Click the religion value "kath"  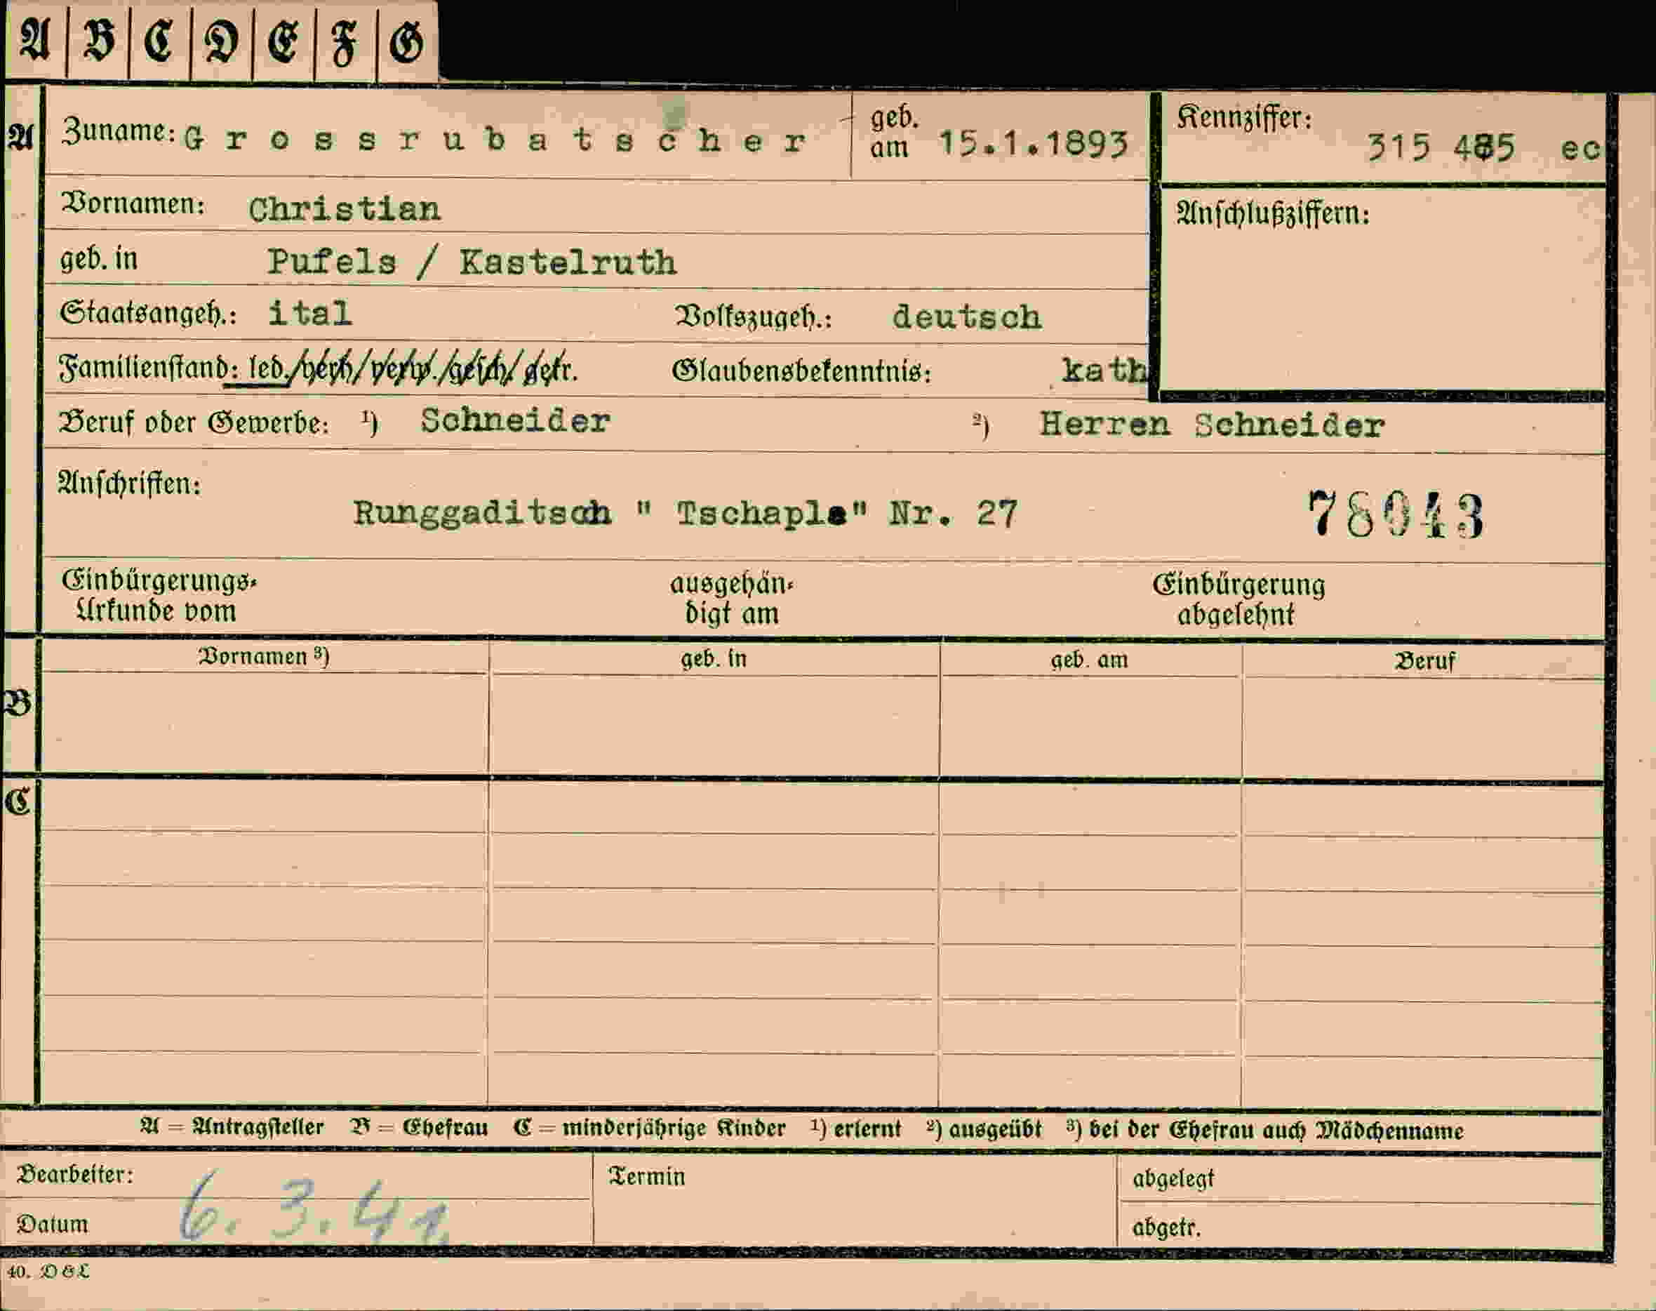click(x=1104, y=370)
